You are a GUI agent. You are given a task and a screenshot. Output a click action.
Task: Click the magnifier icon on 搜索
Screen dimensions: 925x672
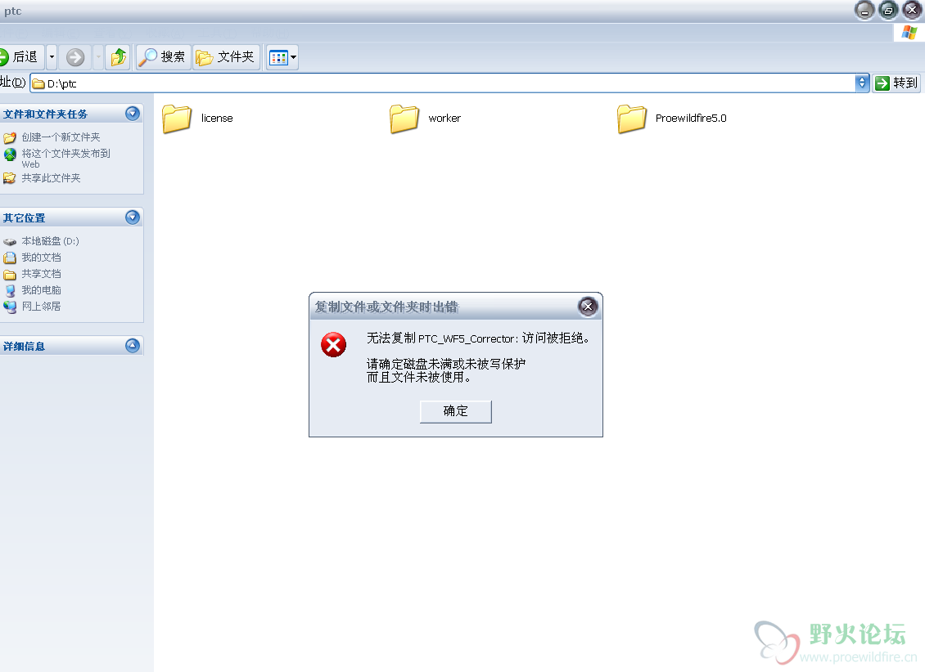[147, 57]
